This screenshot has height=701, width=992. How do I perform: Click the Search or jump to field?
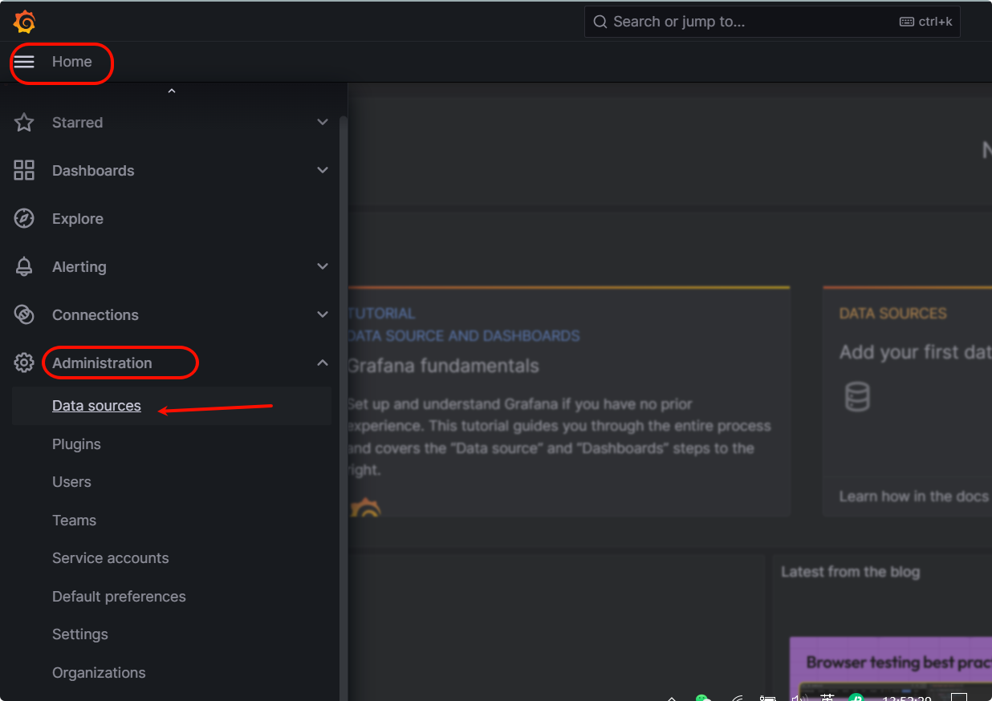(746, 22)
